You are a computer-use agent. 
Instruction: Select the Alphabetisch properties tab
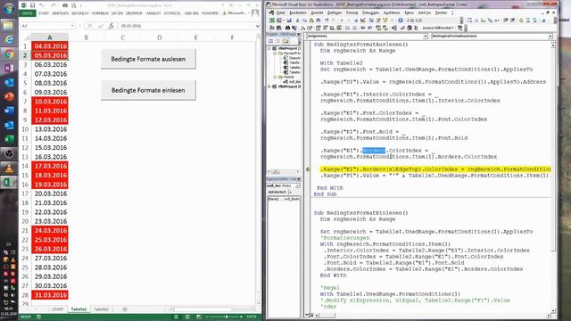click(277, 192)
